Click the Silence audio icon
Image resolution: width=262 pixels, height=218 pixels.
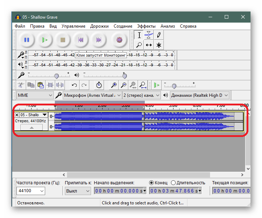tap(60, 85)
